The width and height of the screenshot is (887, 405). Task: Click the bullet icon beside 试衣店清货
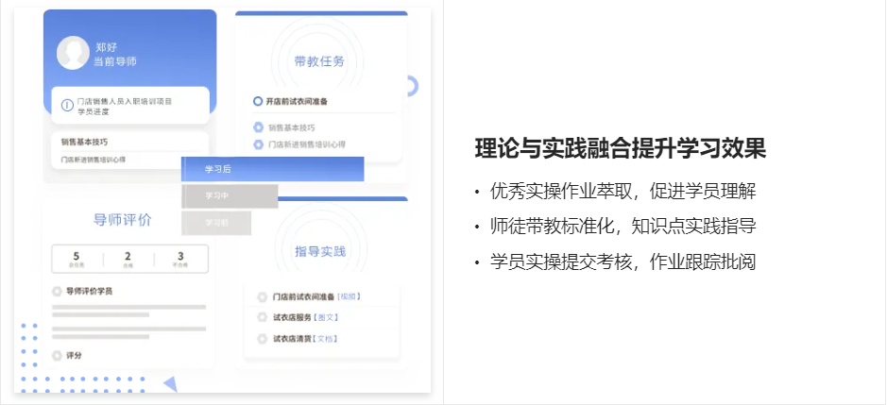[262, 339]
